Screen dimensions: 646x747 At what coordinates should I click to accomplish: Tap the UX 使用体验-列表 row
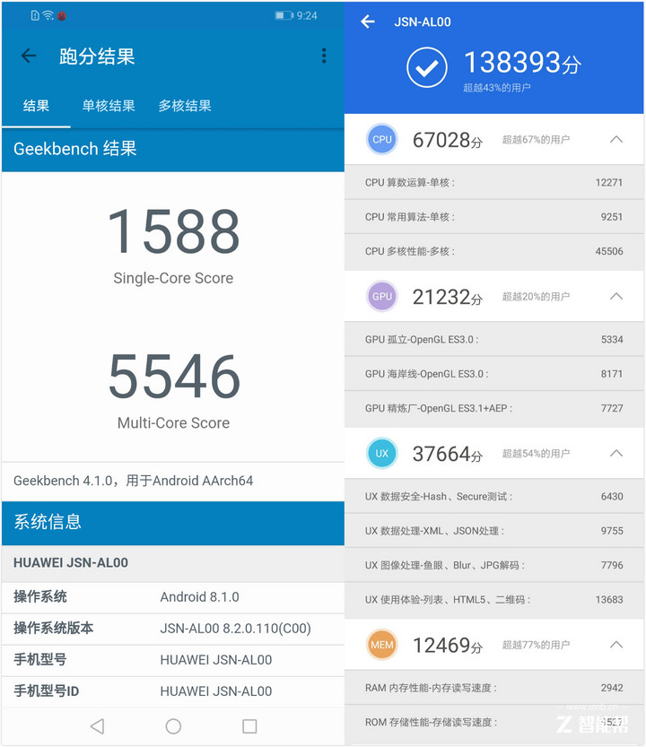point(493,600)
